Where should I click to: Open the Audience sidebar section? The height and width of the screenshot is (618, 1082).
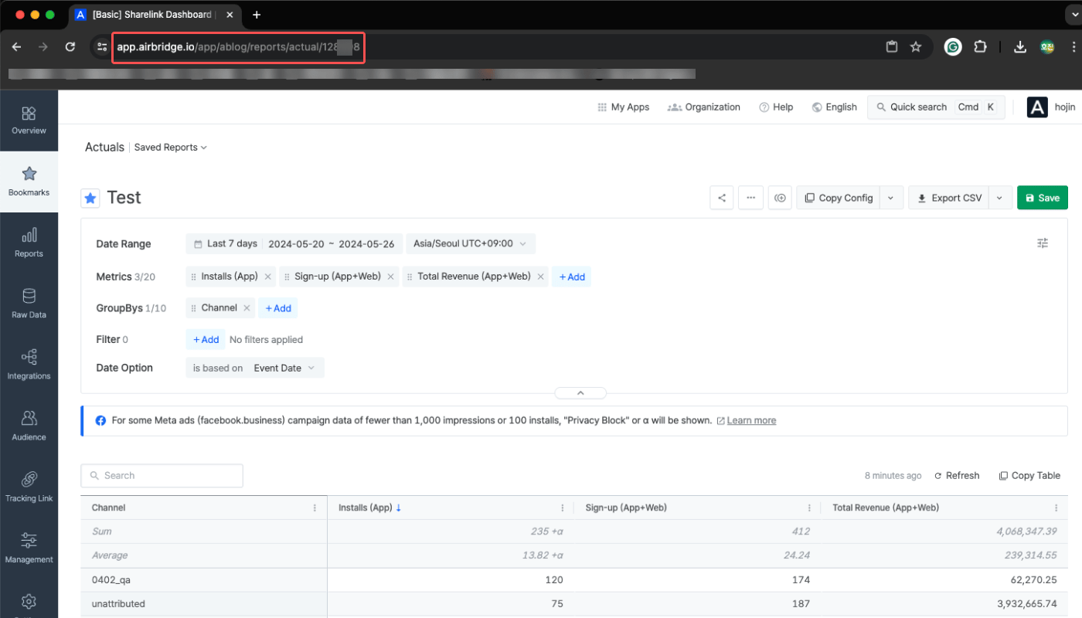pyautogui.click(x=29, y=426)
